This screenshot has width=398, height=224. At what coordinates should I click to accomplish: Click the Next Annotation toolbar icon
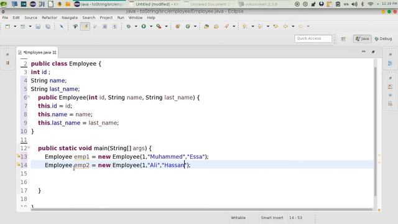245,26
